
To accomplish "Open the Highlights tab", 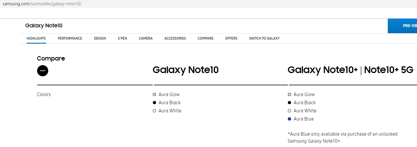I will point(36,38).
